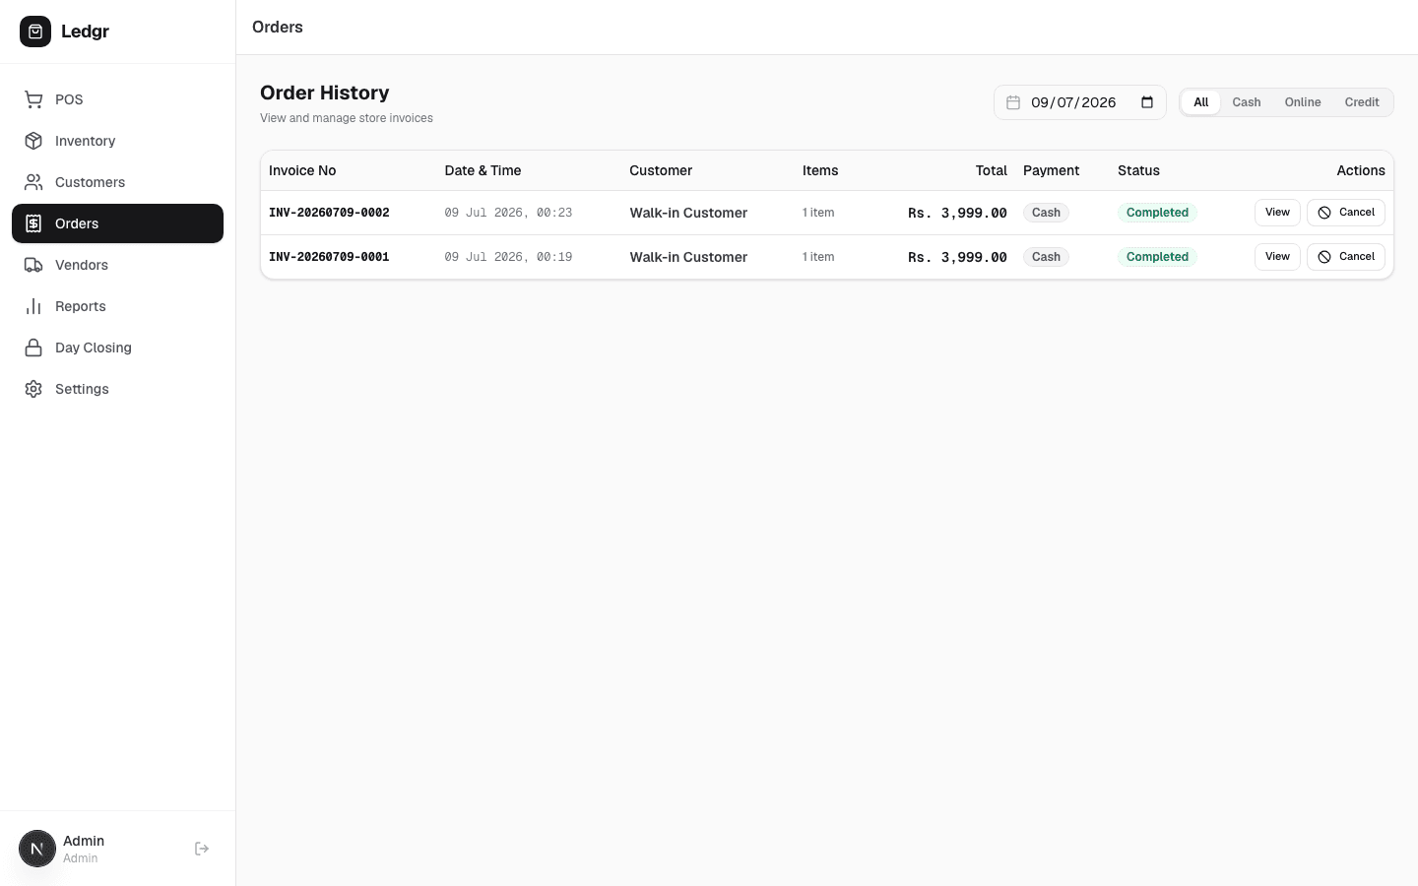Click Cash badge in the 0001 row
The height and width of the screenshot is (886, 1418).
(1046, 257)
